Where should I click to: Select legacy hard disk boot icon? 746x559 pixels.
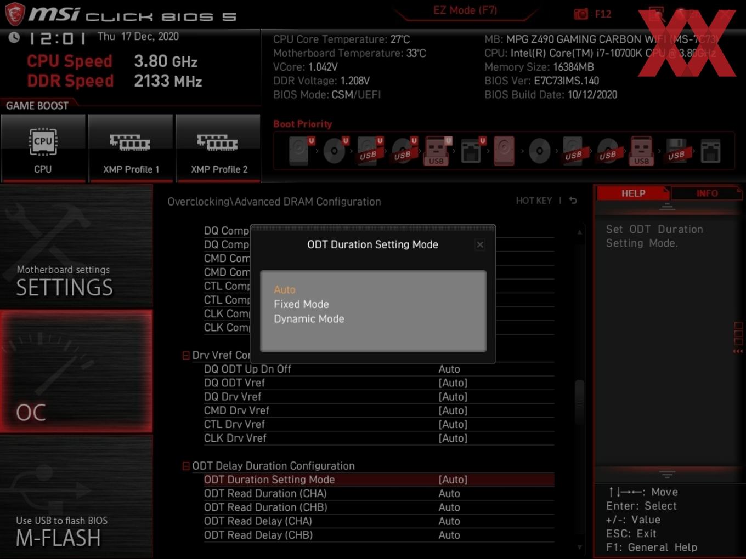click(x=505, y=151)
